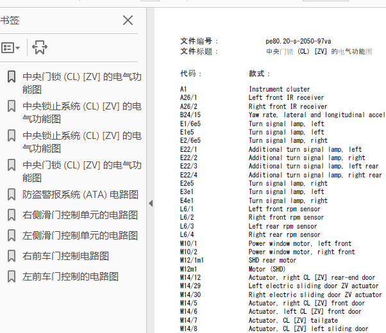Click document number pe80.20-s-2050-97va
386x333 pixels.
click(x=298, y=41)
